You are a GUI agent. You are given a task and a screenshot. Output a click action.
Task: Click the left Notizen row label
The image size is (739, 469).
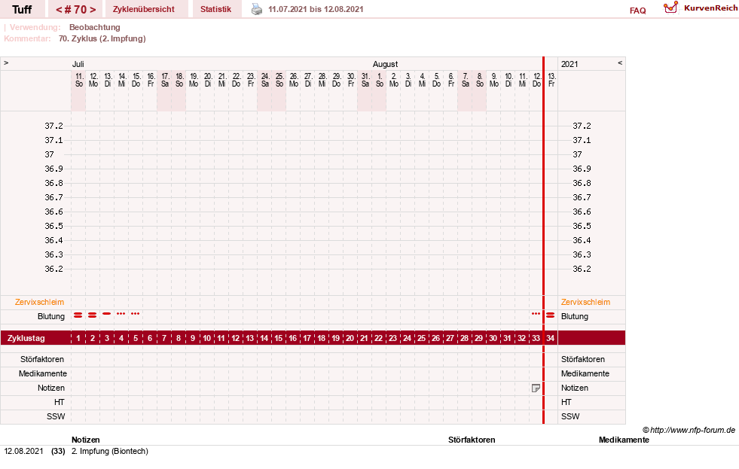click(x=51, y=388)
